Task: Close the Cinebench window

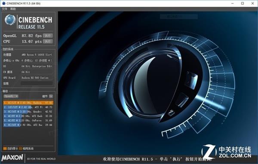Action: coord(253,3)
